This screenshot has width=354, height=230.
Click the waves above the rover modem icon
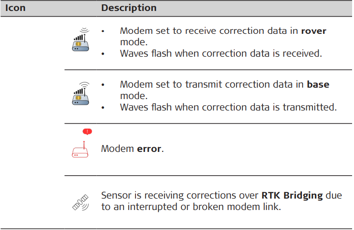pyautogui.click(x=84, y=30)
